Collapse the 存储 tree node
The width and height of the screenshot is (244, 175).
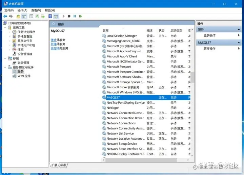[x=5, y=58]
